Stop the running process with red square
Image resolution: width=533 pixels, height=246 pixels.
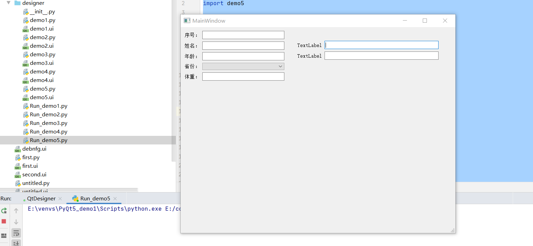[x=4, y=221]
